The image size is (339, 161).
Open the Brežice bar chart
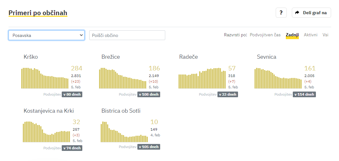click(x=122, y=78)
